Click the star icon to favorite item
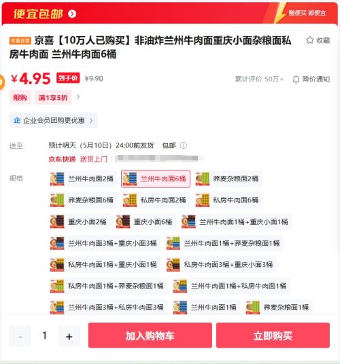This screenshot has height=364, width=340. click(309, 40)
